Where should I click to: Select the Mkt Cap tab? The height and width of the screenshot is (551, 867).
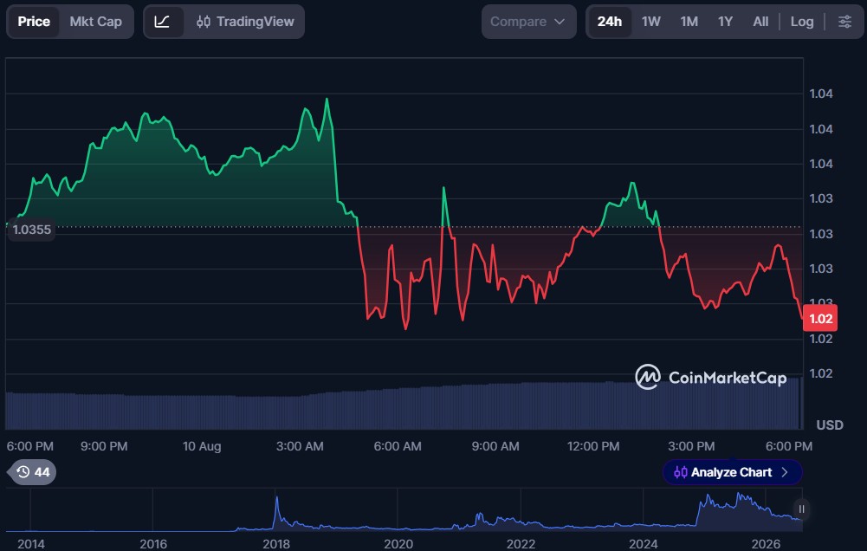click(x=95, y=22)
